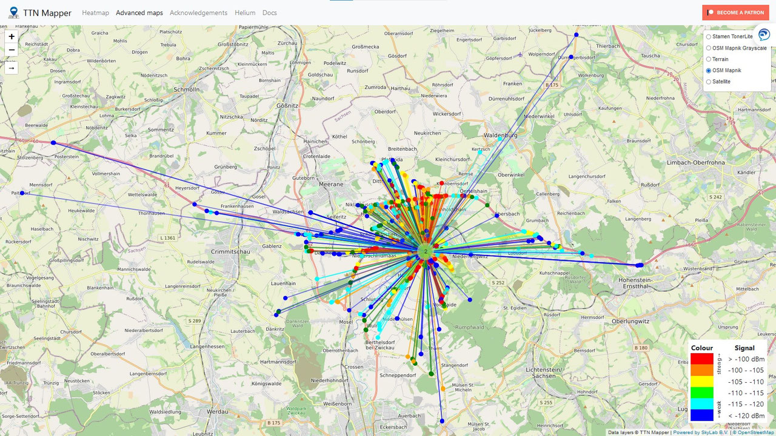Zoom in with the plus button
Screen dimensions: 776x436
[12, 36]
